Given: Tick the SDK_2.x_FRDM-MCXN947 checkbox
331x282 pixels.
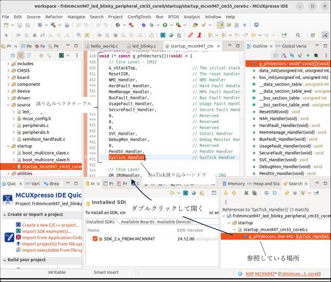Looking at the screenshot, I should [95, 238].
